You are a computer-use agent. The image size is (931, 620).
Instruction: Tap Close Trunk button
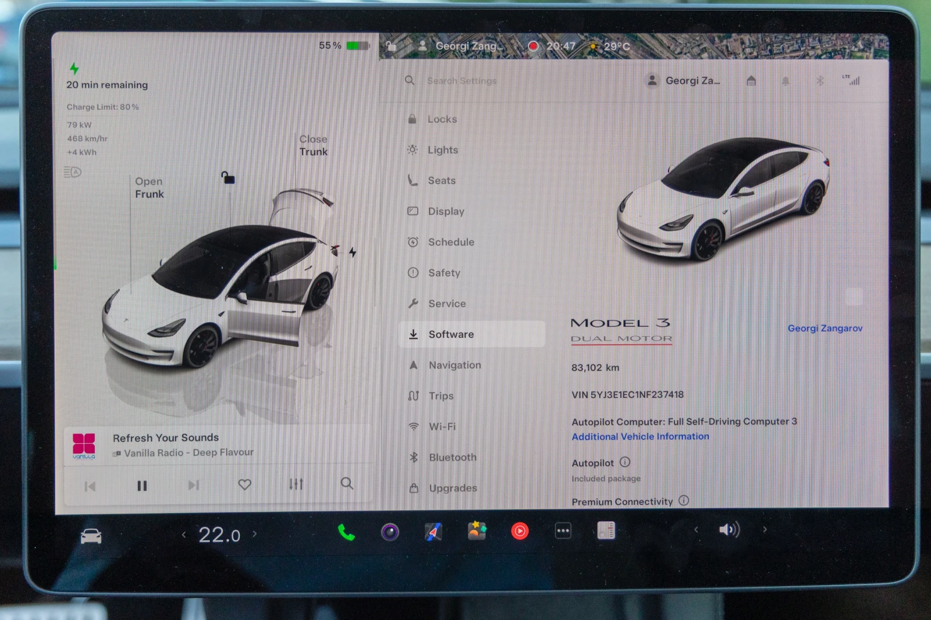313,145
